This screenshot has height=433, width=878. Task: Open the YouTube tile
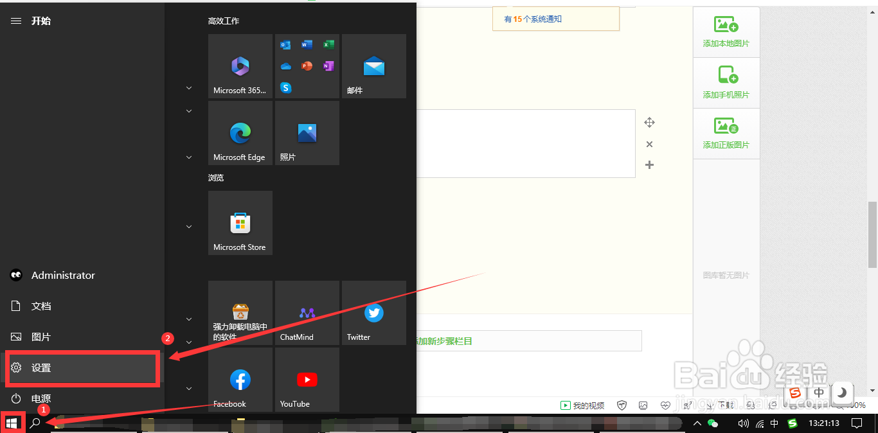click(x=307, y=380)
